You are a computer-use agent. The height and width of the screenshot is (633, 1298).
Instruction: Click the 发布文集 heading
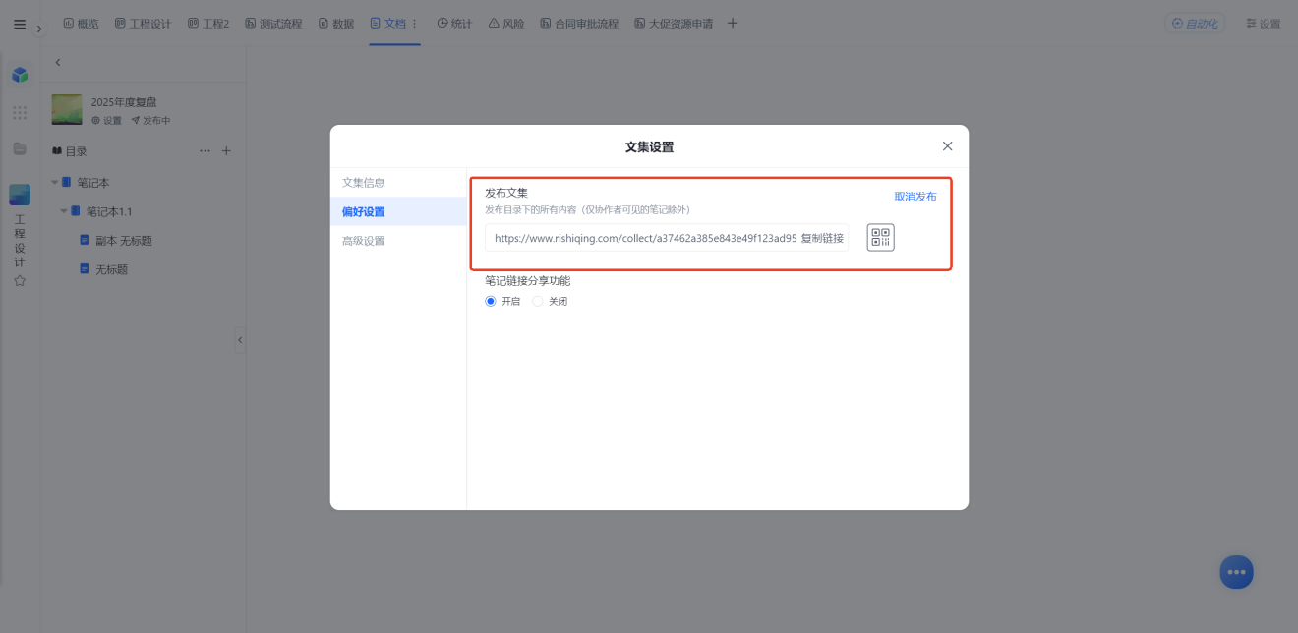pyautogui.click(x=506, y=193)
